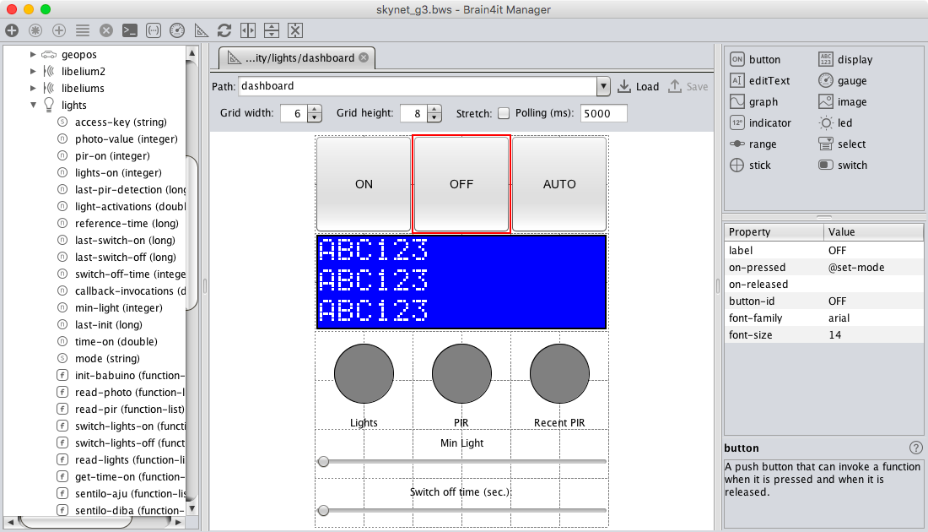Click the filled plus icon in the toolbar

12,30
